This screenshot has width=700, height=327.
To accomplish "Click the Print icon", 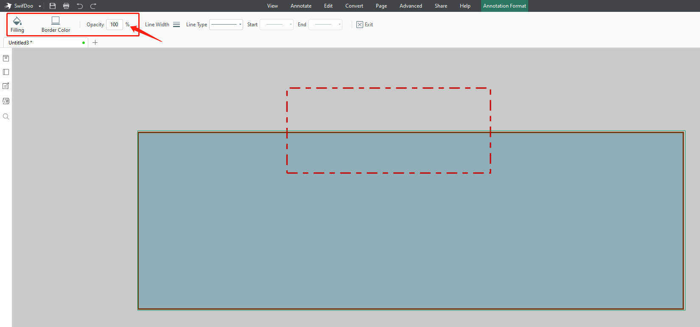I will tap(66, 6).
